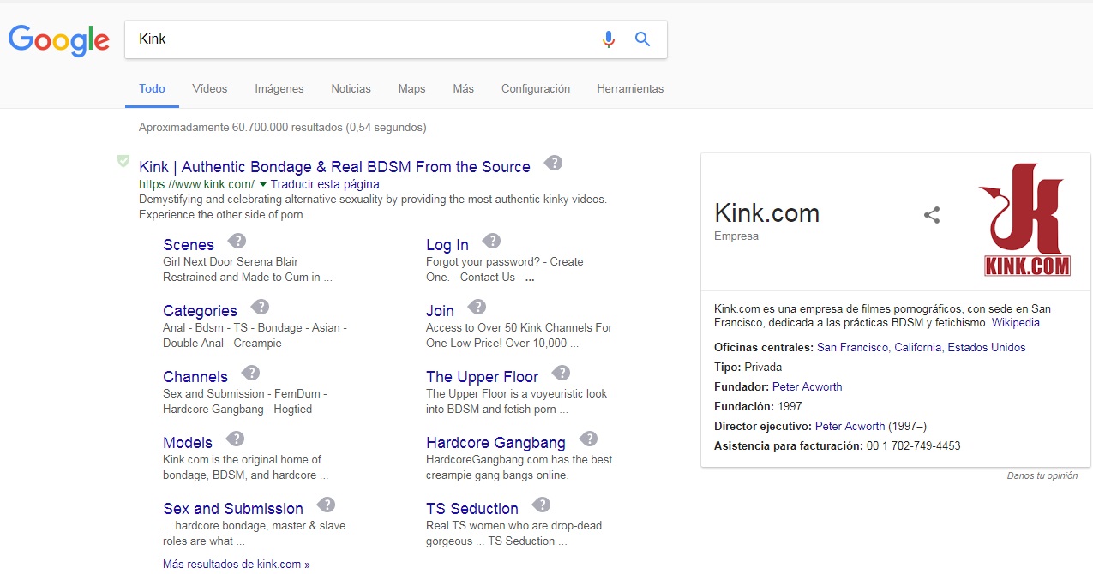Click the microphone voice search icon
This screenshot has width=1093, height=574.
(x=608, y=39)
